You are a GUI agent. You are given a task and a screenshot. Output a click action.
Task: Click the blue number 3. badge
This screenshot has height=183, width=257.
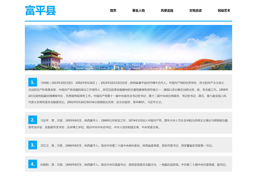[33, 145]
